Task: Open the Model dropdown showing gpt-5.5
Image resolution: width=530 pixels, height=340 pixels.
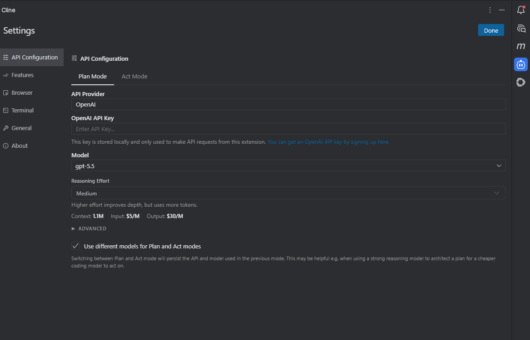Action: point(288,166)
